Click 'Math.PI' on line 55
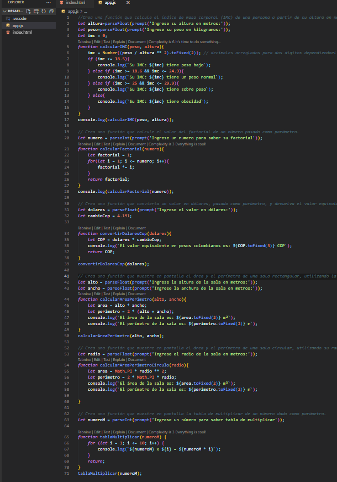The width and height of the screenshot is (337, 482). (123, 371)
